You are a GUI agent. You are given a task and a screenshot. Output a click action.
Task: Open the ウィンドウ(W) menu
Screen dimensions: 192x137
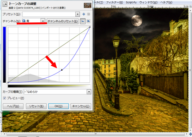(148, 2)
